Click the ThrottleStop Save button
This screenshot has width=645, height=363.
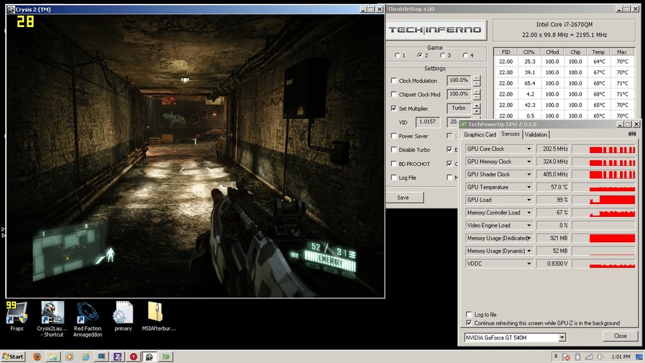(x=403, y=198)
